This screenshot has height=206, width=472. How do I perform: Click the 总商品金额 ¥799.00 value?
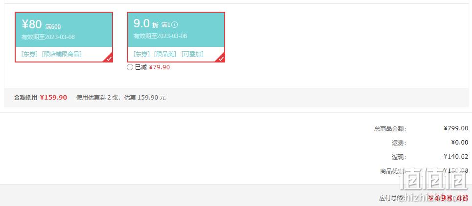pyautogui.click(x=456, y=128)
